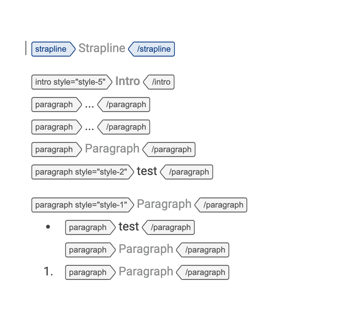Click the closing /paragraph tag after style-2 test
The height and width of the screenshot is (311, 360).
186,172
